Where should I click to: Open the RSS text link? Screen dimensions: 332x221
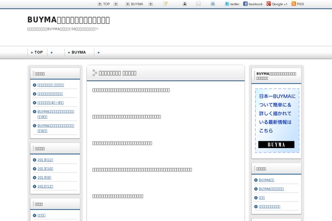[300, 4]
